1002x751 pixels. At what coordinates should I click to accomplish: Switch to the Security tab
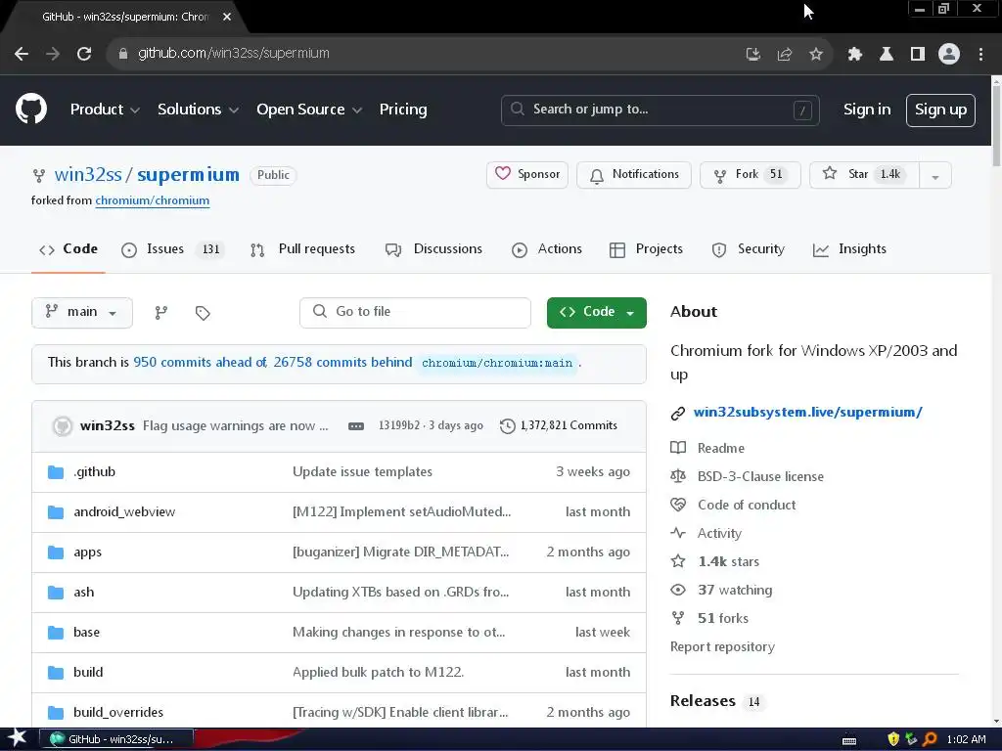point(749,249)
